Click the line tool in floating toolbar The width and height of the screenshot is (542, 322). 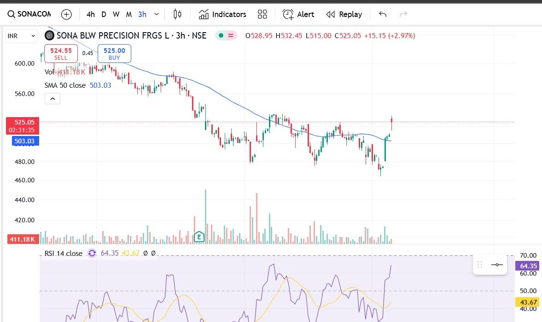(497, 265)
